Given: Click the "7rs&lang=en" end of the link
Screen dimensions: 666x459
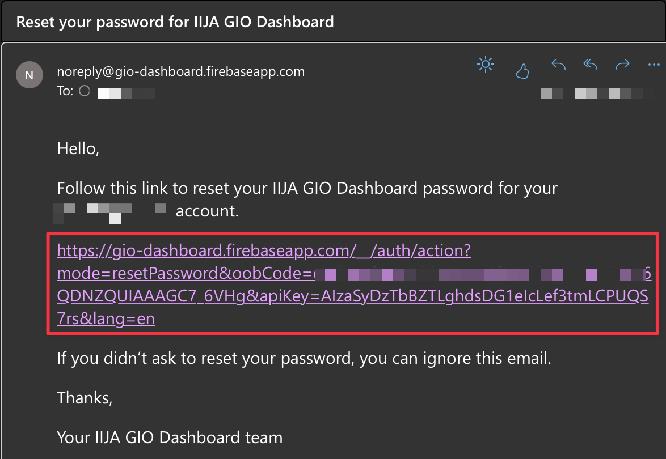Looking at the screenshot, I should click(106, 318).
